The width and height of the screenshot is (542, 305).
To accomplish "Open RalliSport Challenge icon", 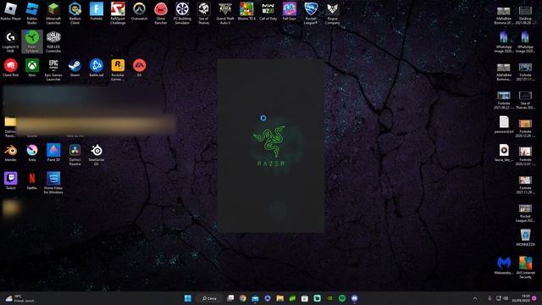I will [118, 14].
